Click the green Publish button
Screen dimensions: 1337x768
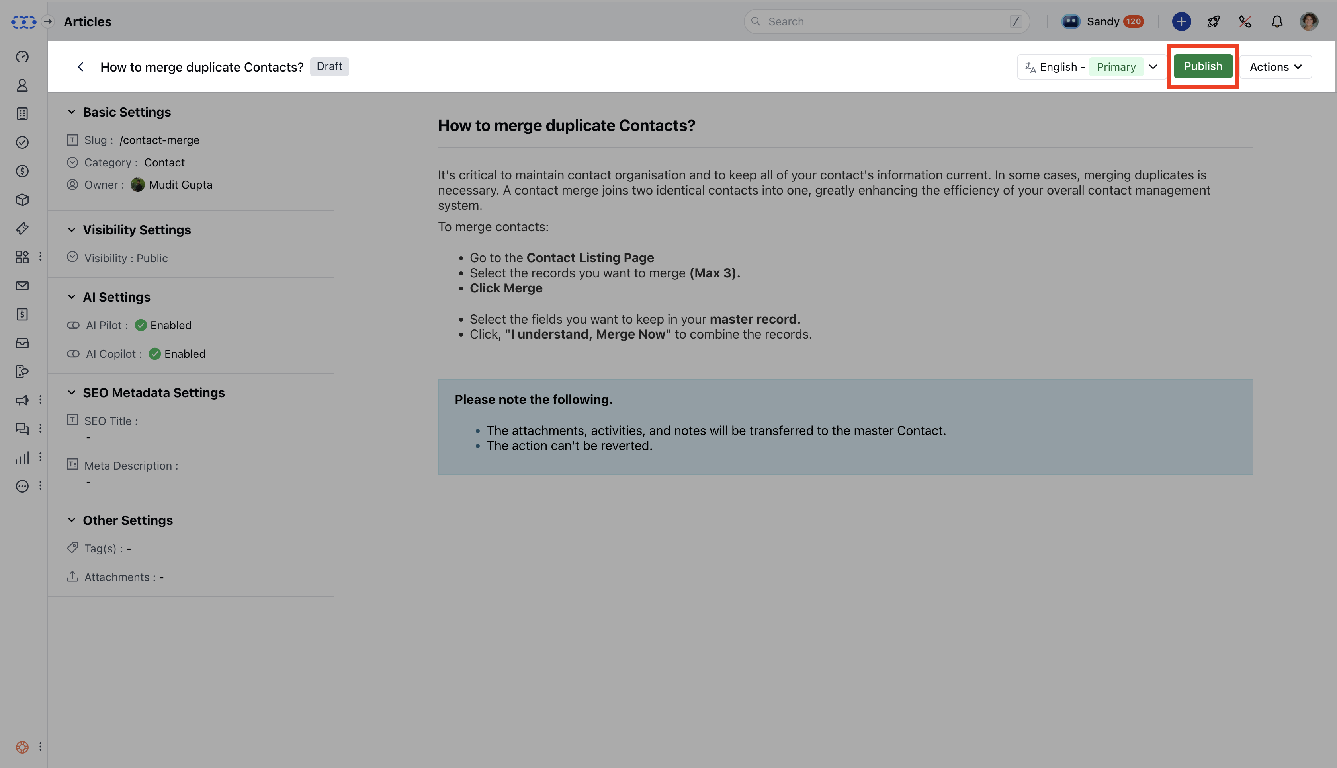coord(1202,66)
